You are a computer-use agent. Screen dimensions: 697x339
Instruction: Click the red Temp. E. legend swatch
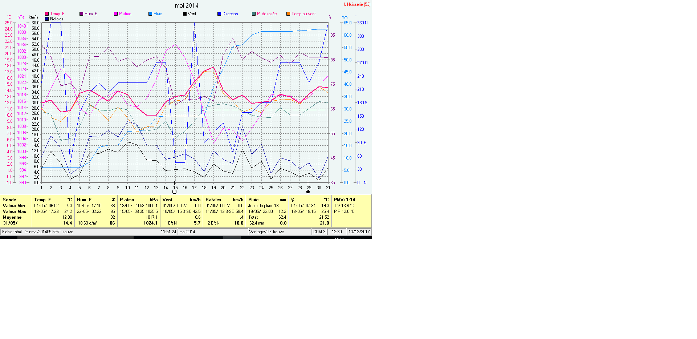point(47,14)
